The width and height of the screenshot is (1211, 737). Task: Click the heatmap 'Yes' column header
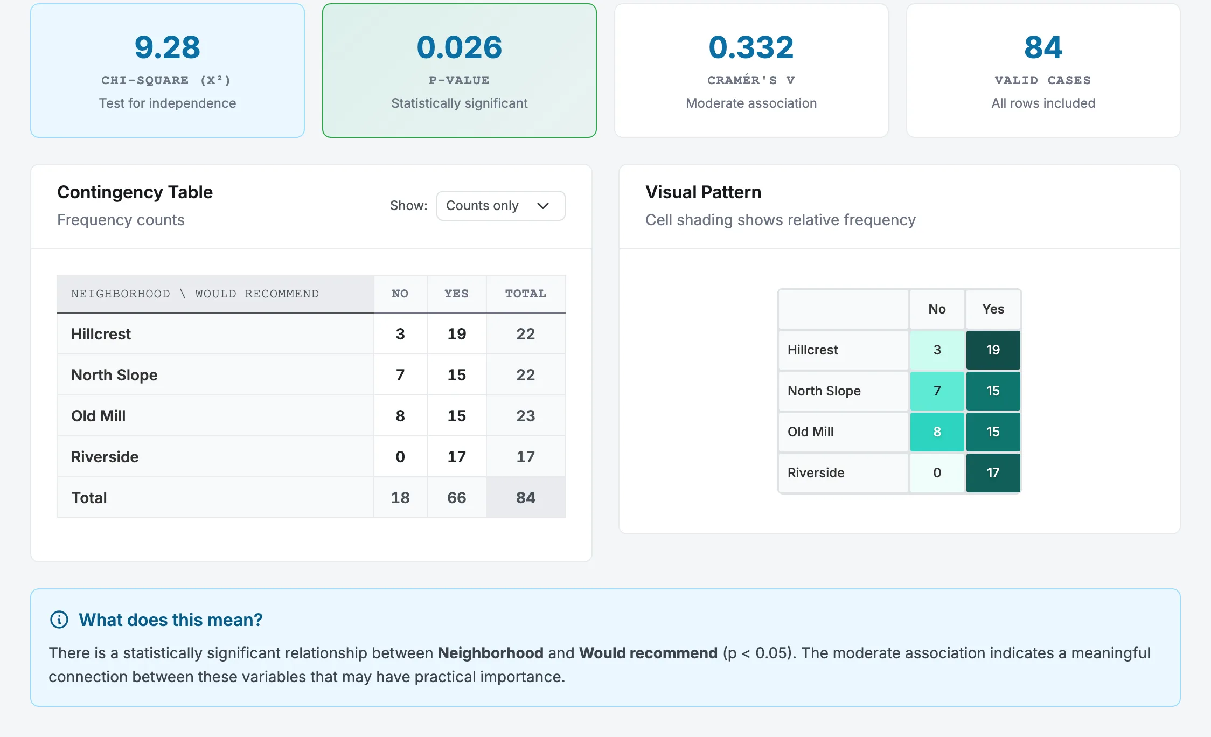point(993,309)
